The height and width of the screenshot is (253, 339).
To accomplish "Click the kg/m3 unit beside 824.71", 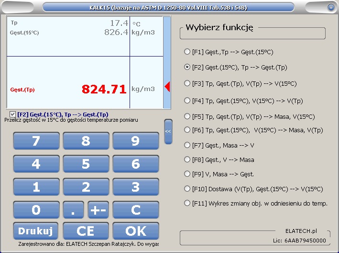I will pyautogui.click(x=143, y=89).
